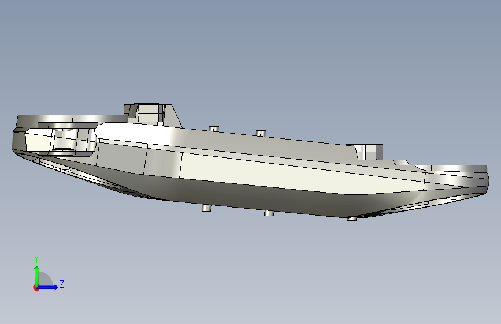Screen dimensions: 501x324
Task: Select the hinge clevis bracket on the model's end
Action: (65, 141)
